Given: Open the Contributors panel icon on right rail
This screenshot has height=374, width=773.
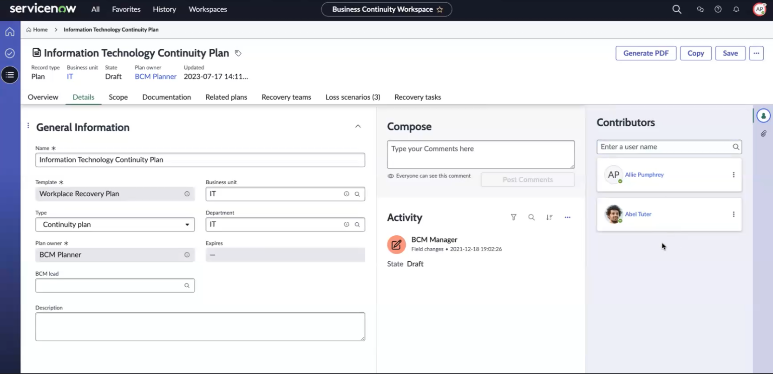Looking at the screenshot, I should (x=763, y=116).
